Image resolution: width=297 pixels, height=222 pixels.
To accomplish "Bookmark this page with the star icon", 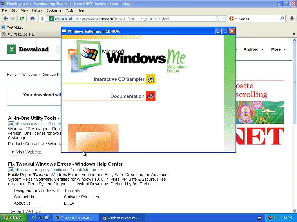I will [217, 18].
